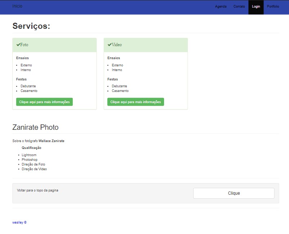Click the Serviços page heading
The width and height of the screenshot is (289, 234).
pos(31,26)
